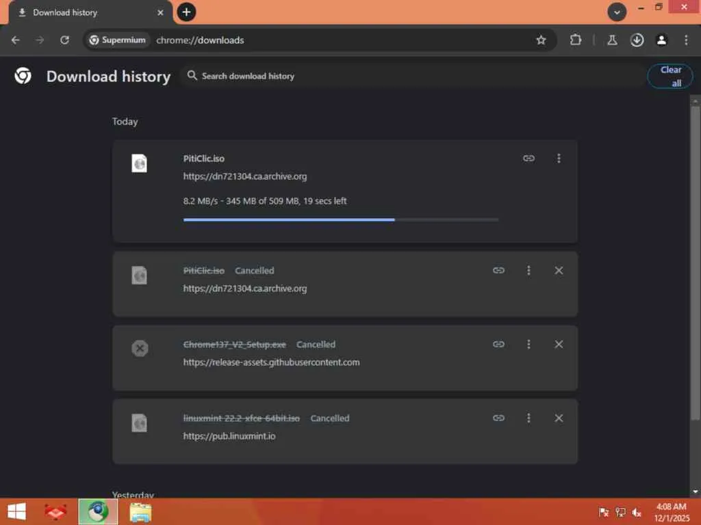Click the magnifier search icon
This screenshot has width=701, height=525.
click(x=192, y=75)
